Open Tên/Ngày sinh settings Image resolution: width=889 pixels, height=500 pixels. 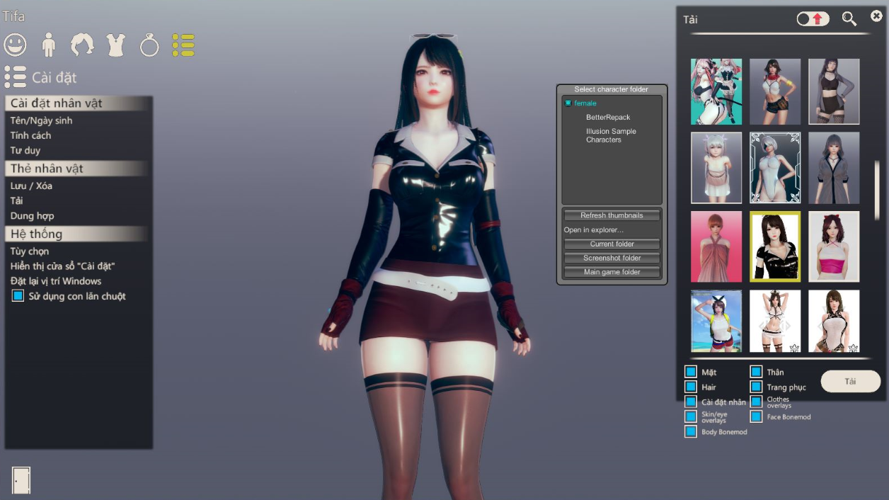coord(41,120)
